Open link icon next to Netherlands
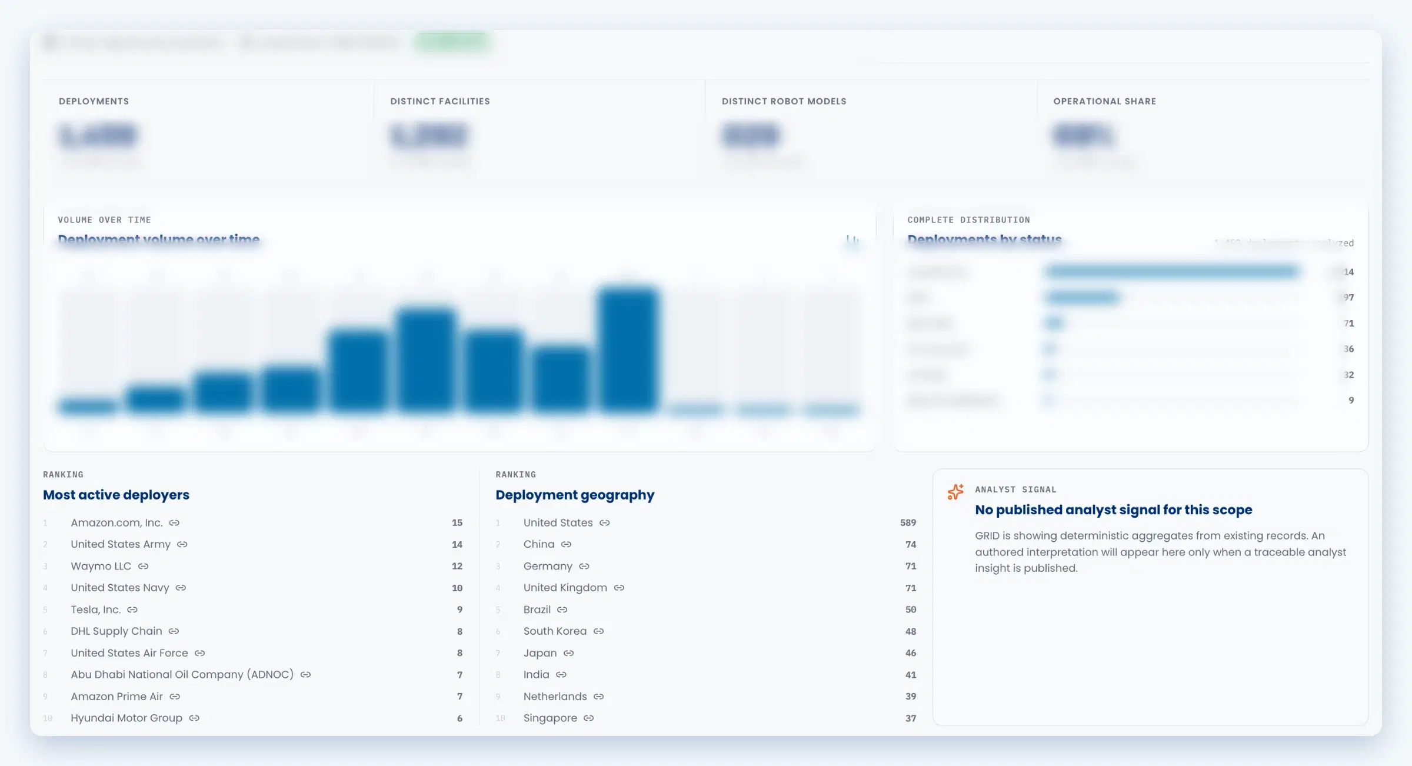 [x=598, y=697]
